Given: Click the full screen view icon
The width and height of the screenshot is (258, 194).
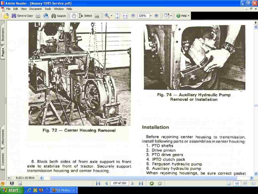Looking at the screenshot, I should 12,183.
